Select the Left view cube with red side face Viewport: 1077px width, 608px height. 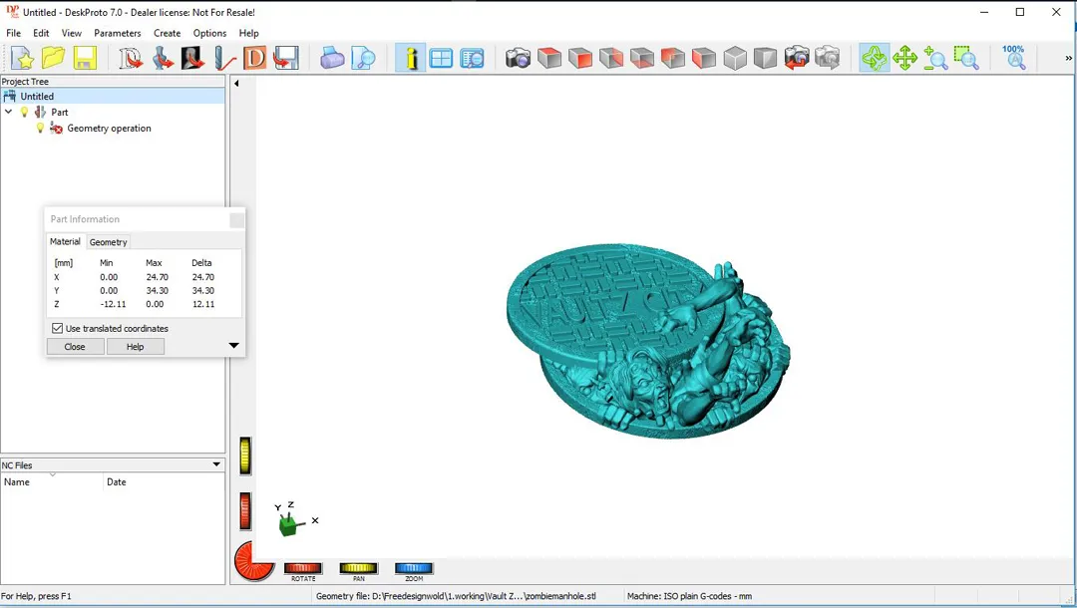coord(704,59)
